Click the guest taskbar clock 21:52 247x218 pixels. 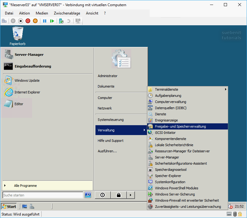[x=239, y=206]
